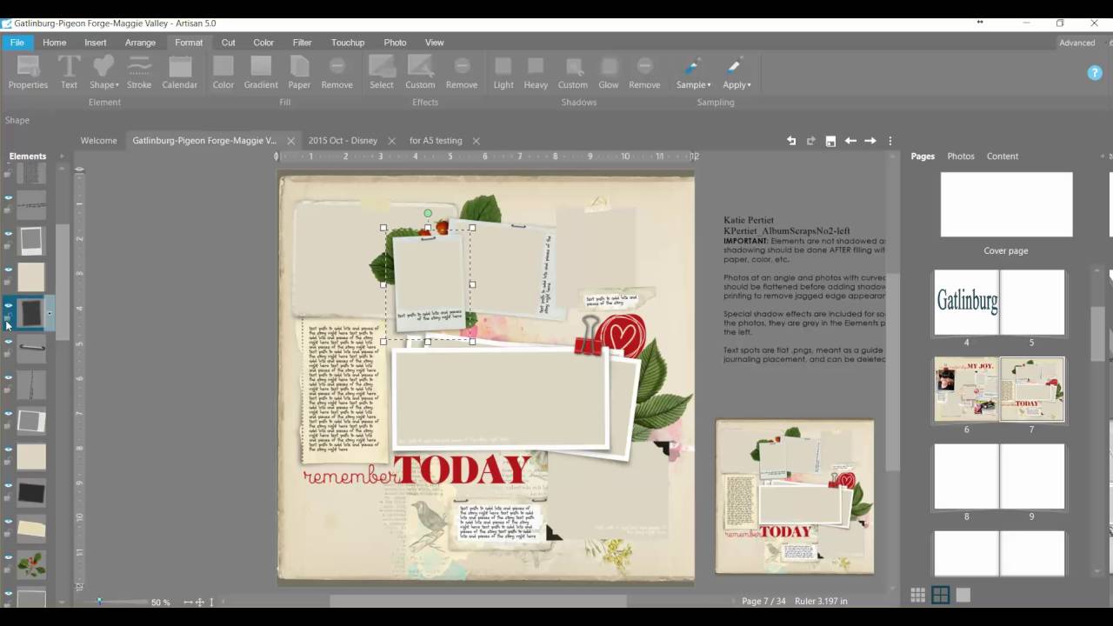1113x626 pixels.
Task: Toggle visibility of the stitched line element
Action: point(8,197)
